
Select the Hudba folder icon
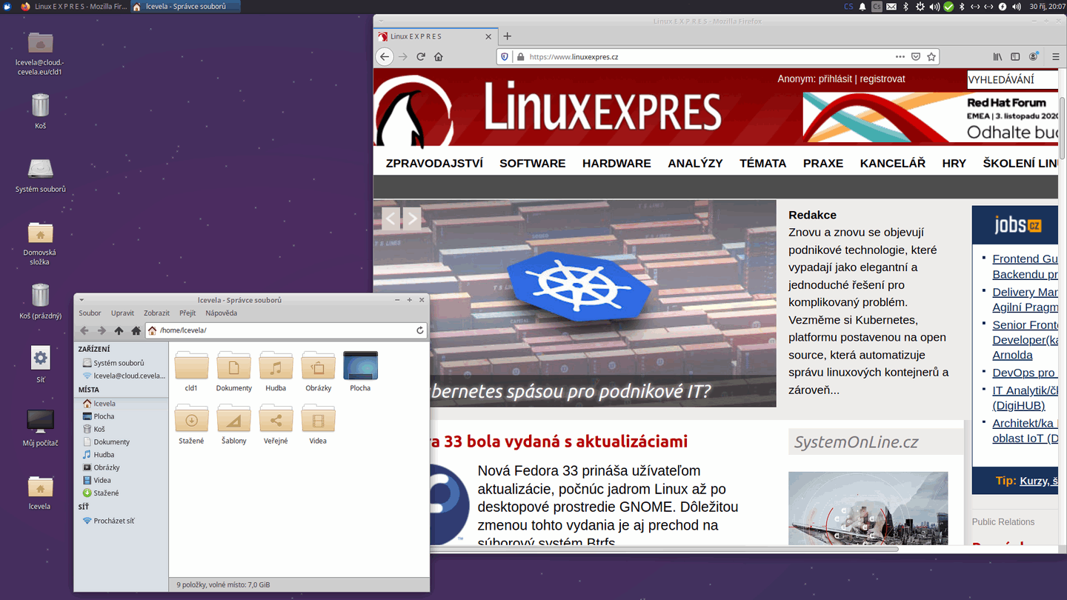coord(276,366)
